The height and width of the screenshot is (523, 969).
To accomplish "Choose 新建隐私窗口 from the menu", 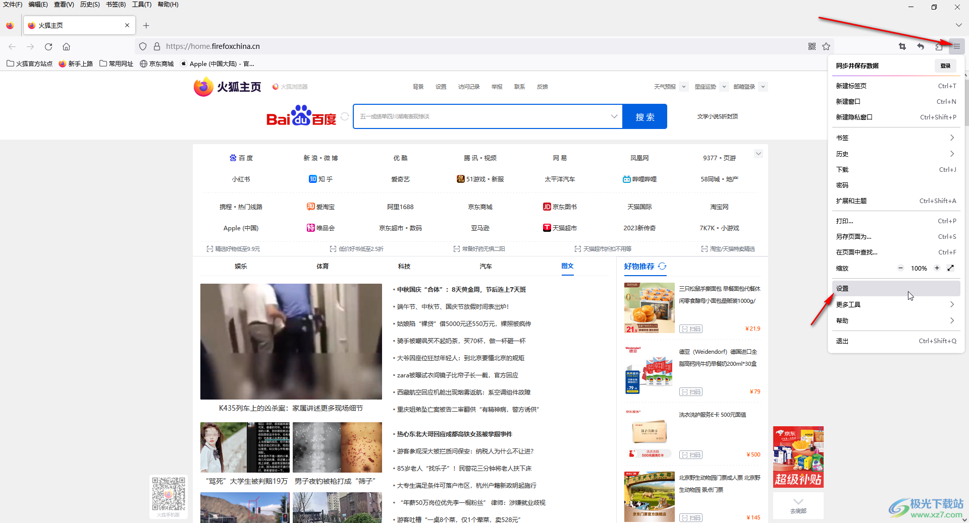I will (x=896, y=117).
